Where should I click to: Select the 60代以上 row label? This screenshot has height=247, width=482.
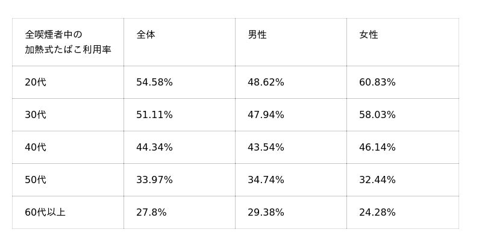45,213
